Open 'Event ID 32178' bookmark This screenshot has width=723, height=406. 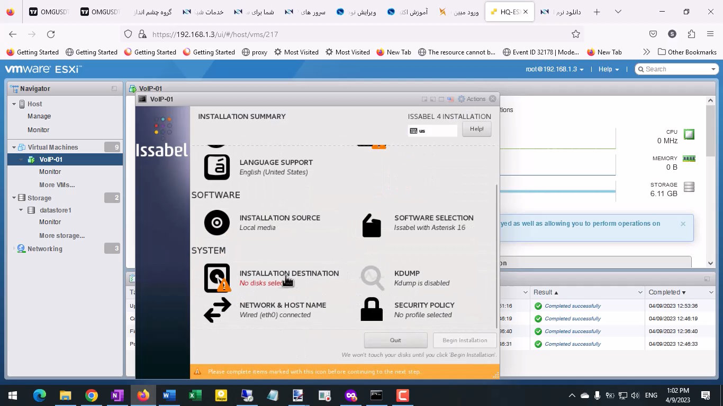(x=540, y=52)
